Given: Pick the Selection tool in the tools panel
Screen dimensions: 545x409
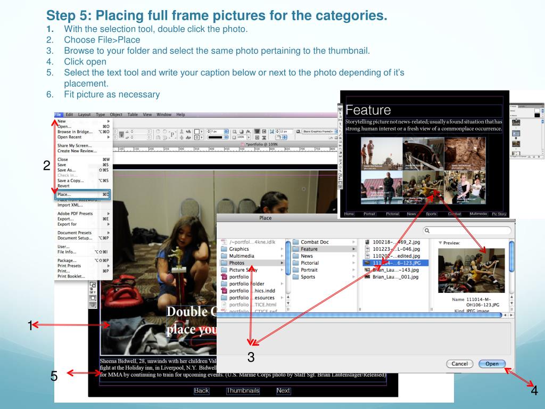Looking at the screenshot, I should tap(340, 110).
